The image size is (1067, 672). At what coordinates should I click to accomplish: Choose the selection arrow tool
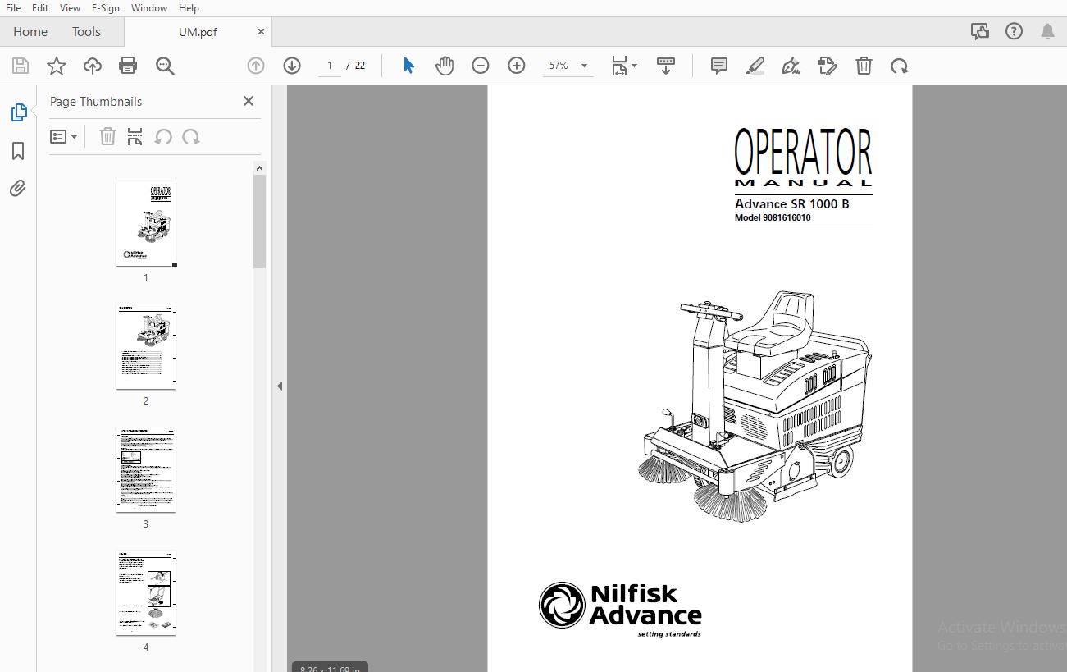click(x=408, y=66)
